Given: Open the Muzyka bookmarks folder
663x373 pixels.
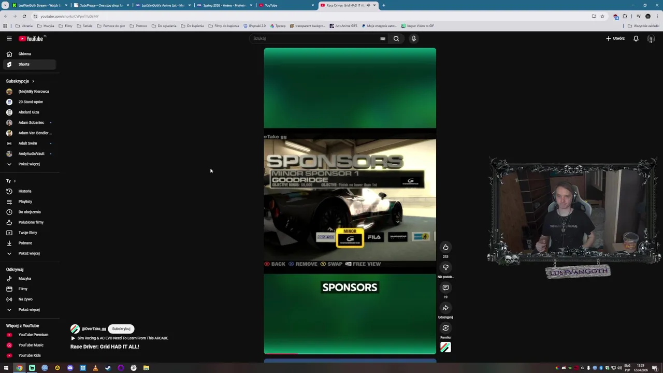Looking at the screenshot, I should (46, 25).
